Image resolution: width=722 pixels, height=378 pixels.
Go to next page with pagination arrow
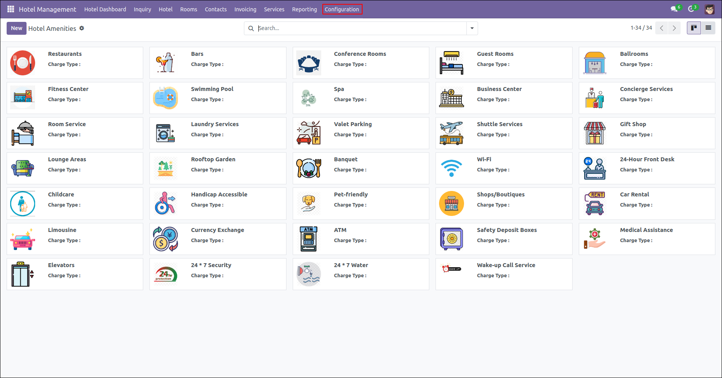point(674,28)
